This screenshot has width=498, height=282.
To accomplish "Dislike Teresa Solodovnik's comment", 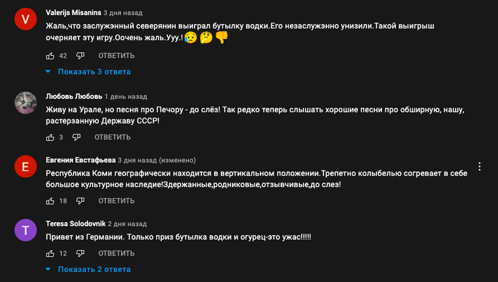I will (80, 253).
